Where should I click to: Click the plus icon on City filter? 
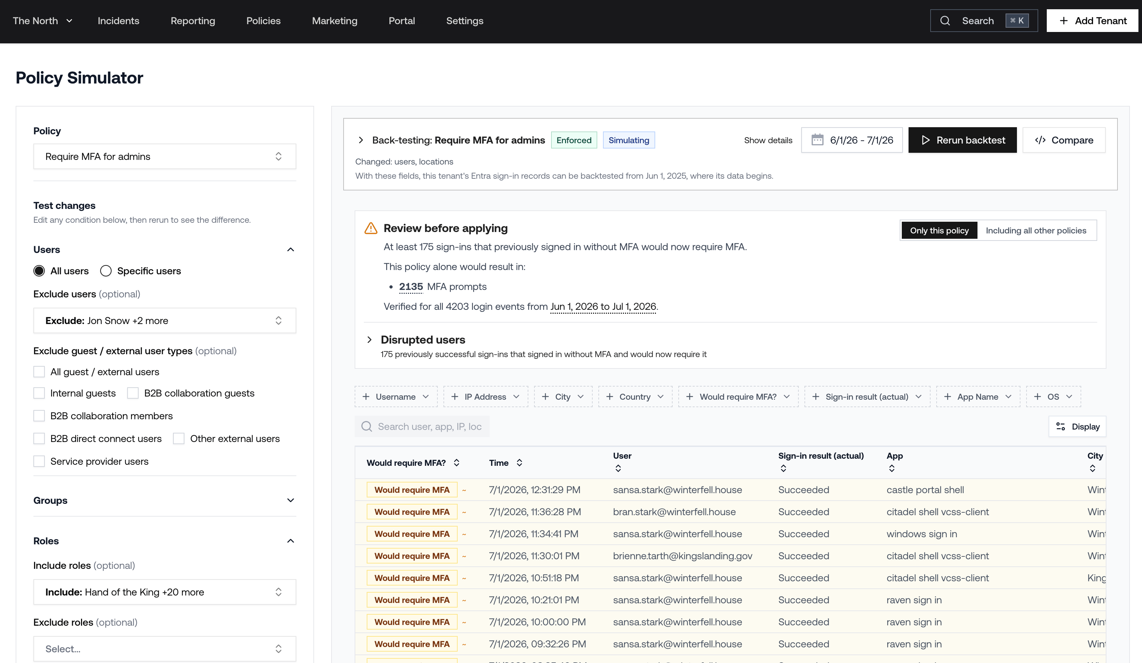point(545,397)
